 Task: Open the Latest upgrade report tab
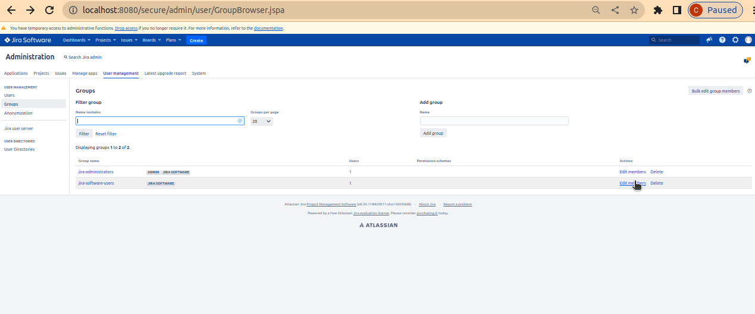point(165,74)
